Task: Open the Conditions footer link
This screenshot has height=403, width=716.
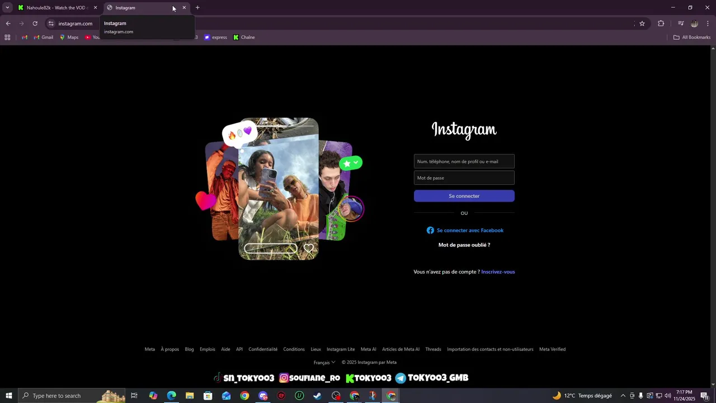Action: coord(294,349)
